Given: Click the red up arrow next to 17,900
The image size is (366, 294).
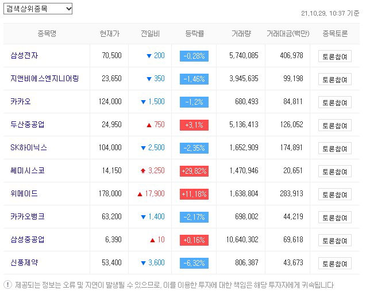Looking at the screenshot, I should 140,194.
